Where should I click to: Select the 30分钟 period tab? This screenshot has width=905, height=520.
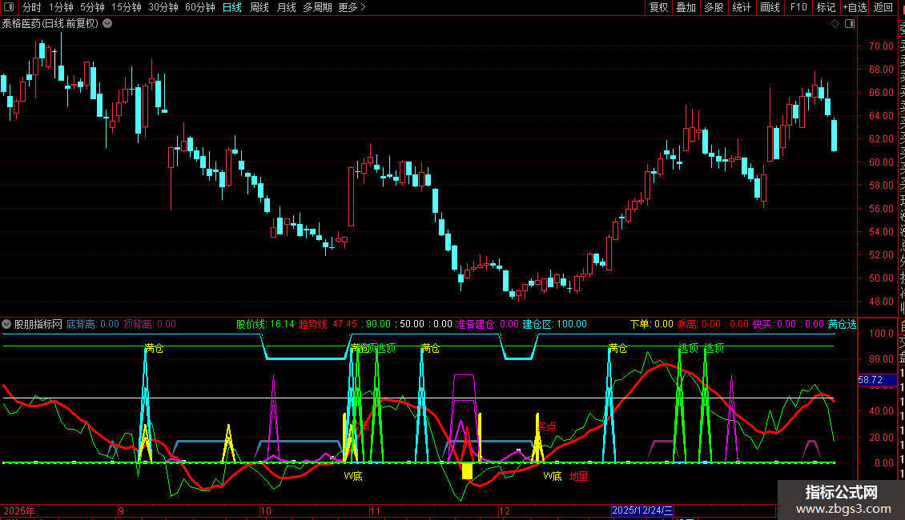[163, 7]
